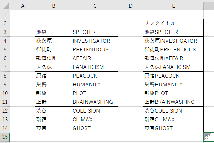214x143 pixels.
Task: Select the INVESTIGATOR cell in column C
Action: [x=95, y=41]
